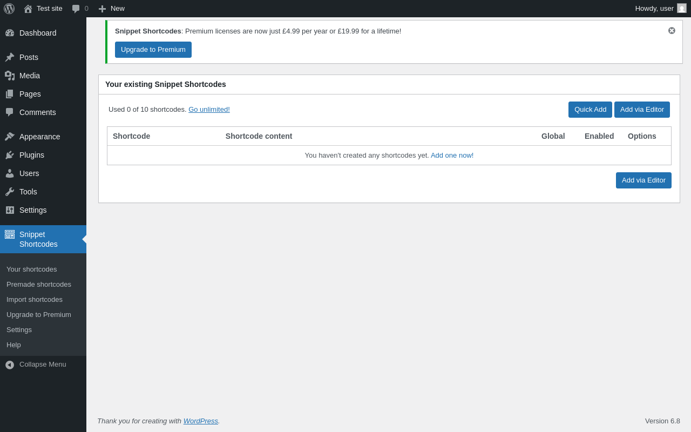
Task: Click the Plugins plug icon
Action: pyautogui.click(x=10, y=155)
